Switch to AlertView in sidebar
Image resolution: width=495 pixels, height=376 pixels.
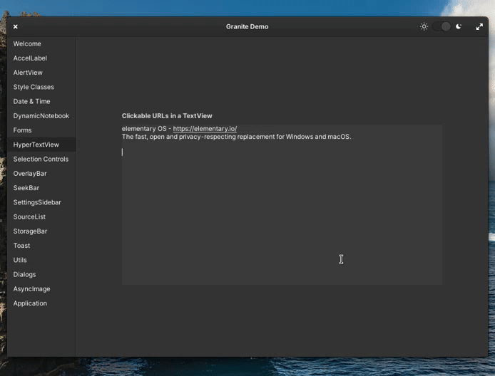(x=28, y=73)
